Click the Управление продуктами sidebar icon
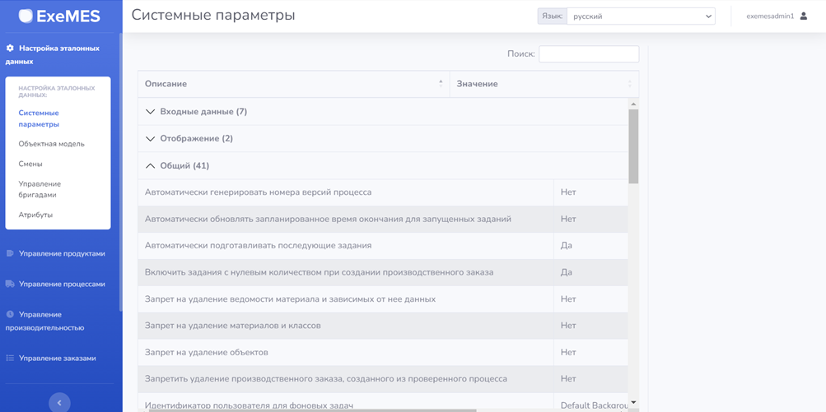826x412 pixels. point(10,253)
